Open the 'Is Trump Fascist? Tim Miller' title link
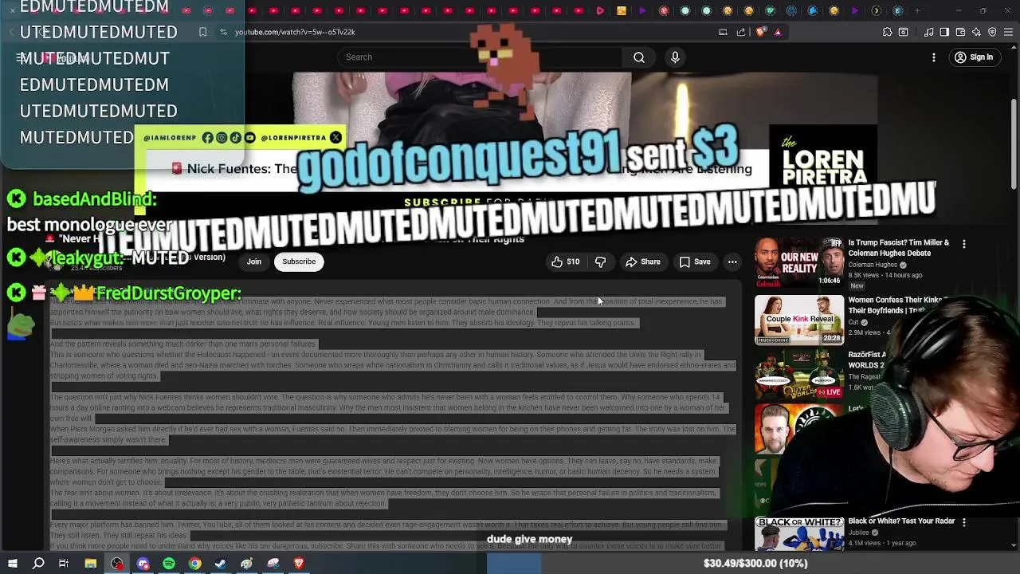Image resolution: width=1020 pixels, height=574 pixels. (x=899, y=248)
